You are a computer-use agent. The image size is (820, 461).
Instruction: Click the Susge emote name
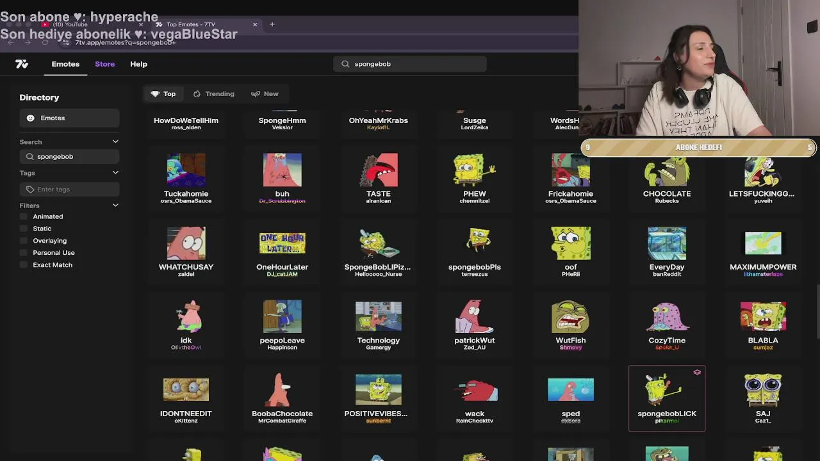click(x=474, y=120)
